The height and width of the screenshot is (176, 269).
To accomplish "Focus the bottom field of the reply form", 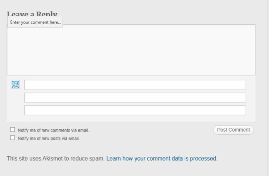I will click(135, 110).
